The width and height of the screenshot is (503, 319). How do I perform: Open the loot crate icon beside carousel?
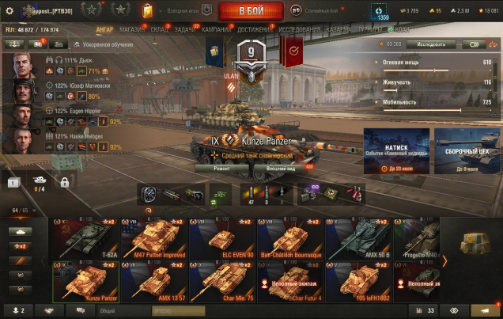click(x=475, y=243)
